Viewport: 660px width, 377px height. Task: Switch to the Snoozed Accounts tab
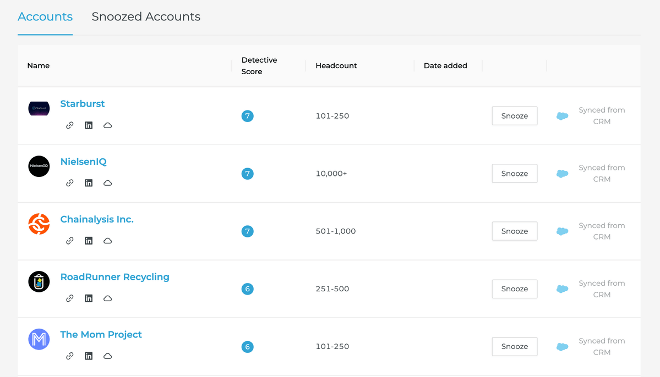coord(145,16)
